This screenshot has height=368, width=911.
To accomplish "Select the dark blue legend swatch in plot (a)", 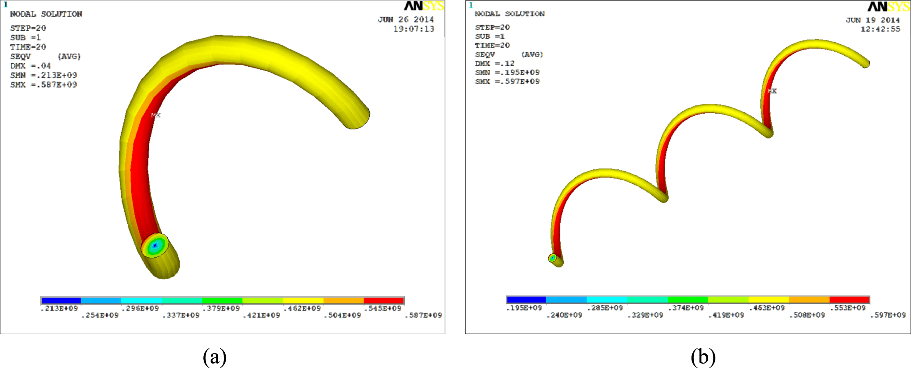I will tap(61, 300).
